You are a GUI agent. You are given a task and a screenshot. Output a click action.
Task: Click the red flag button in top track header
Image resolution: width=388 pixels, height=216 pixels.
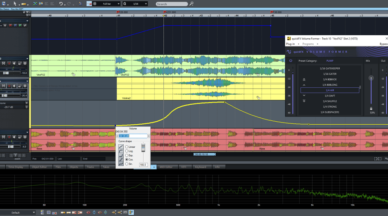point(10,26)
